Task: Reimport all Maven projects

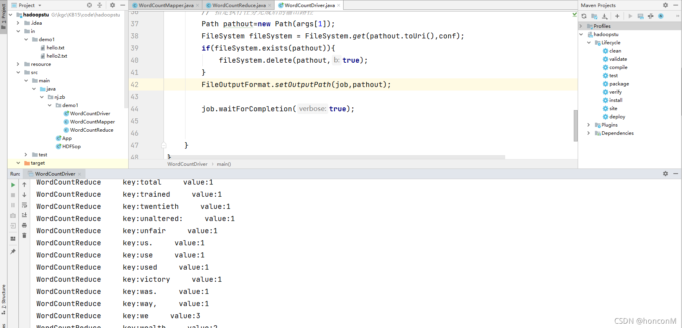Action: (584, 16)
